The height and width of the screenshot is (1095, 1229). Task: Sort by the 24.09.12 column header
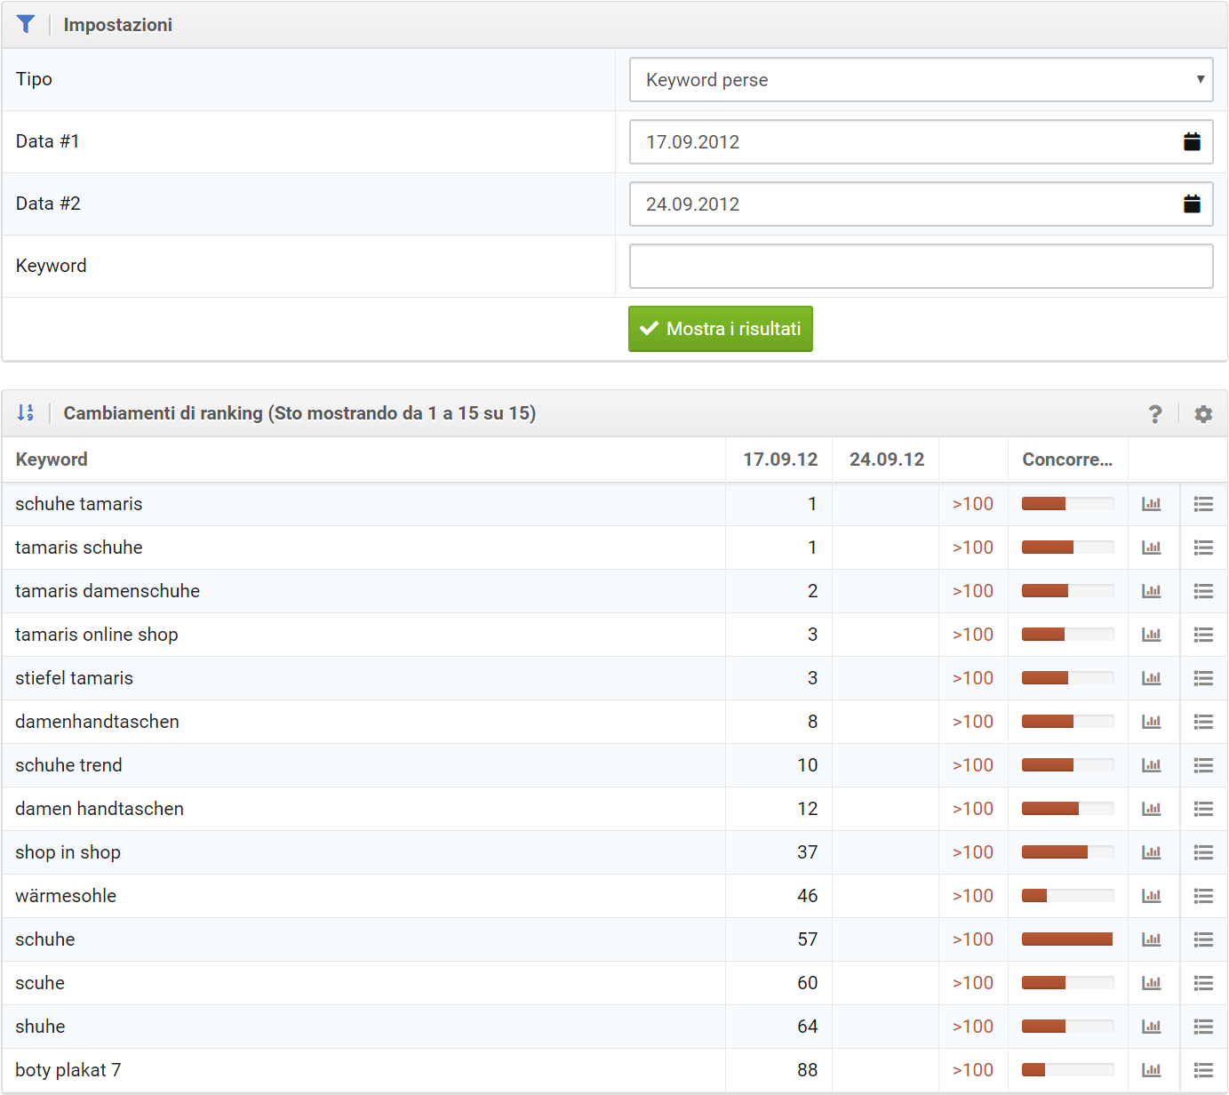tap(887, 460)
